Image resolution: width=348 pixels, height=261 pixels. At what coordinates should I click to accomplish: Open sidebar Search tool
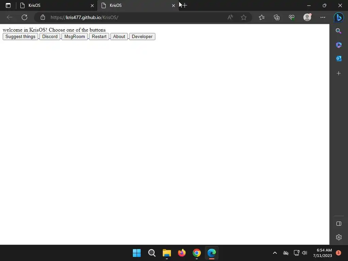point(339,31)
